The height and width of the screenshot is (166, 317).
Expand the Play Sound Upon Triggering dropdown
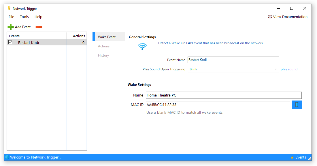click(x=276, y=69)
